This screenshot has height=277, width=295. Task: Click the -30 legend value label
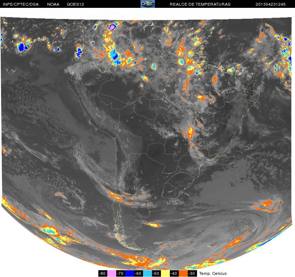(192, 273)
